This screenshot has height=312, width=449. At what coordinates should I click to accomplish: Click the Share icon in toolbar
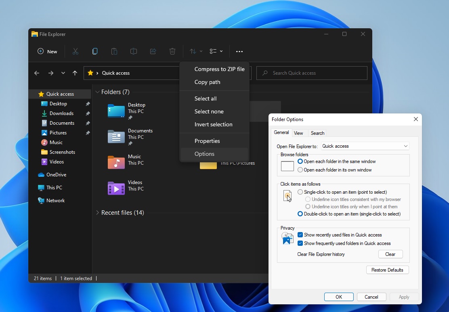tap(153, 51)
